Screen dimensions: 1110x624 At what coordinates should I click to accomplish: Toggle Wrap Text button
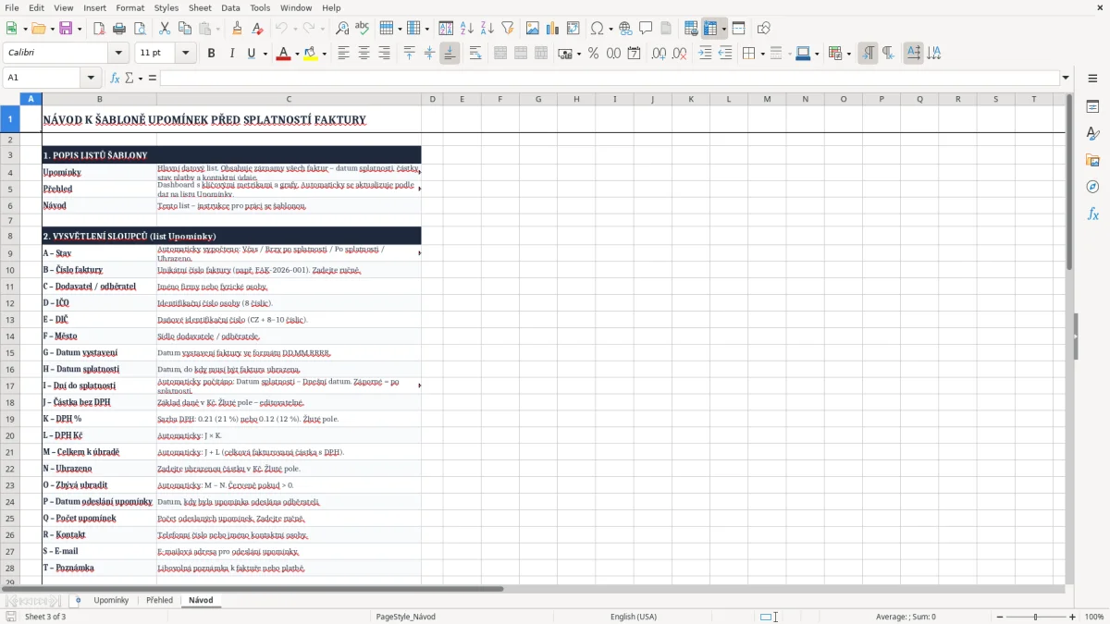tap(475, 54)
